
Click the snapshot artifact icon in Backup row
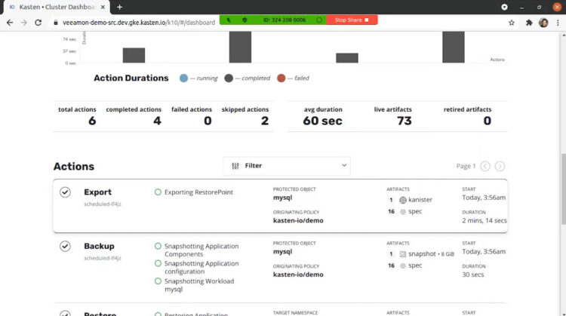click(403, 254)
